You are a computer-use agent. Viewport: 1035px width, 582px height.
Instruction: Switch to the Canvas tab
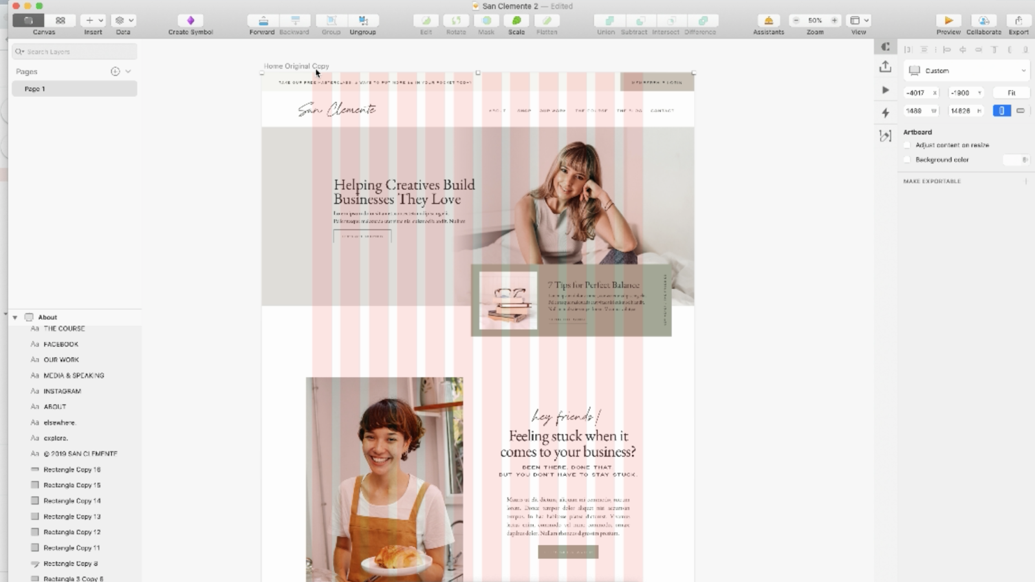27,20
